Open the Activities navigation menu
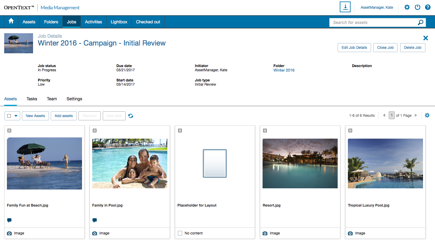 [x=93, y=22]
